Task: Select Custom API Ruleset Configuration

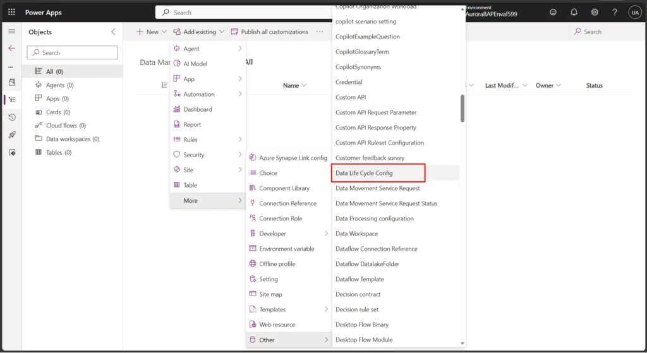Action: [x=396, y=143]
